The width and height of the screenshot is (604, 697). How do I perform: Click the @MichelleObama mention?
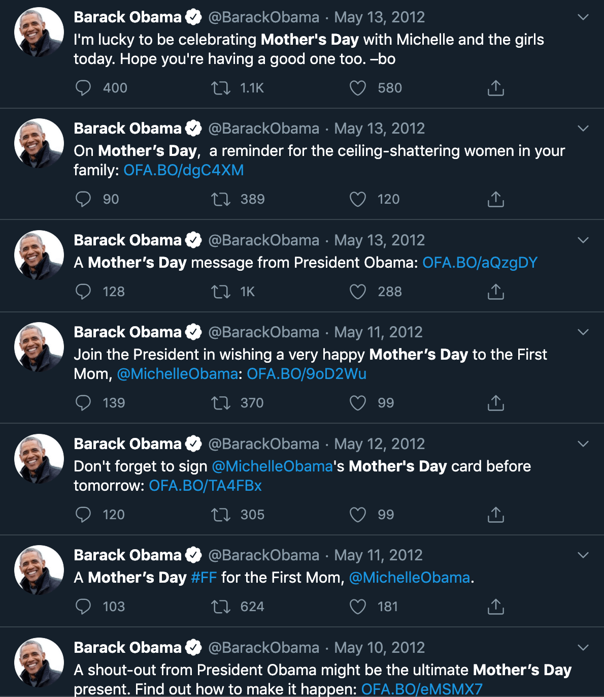(179, 374)
